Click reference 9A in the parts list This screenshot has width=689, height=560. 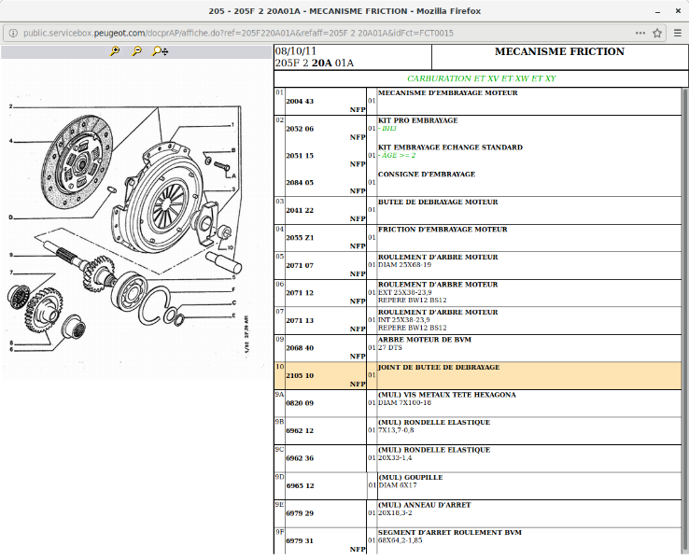click(279, 395)
